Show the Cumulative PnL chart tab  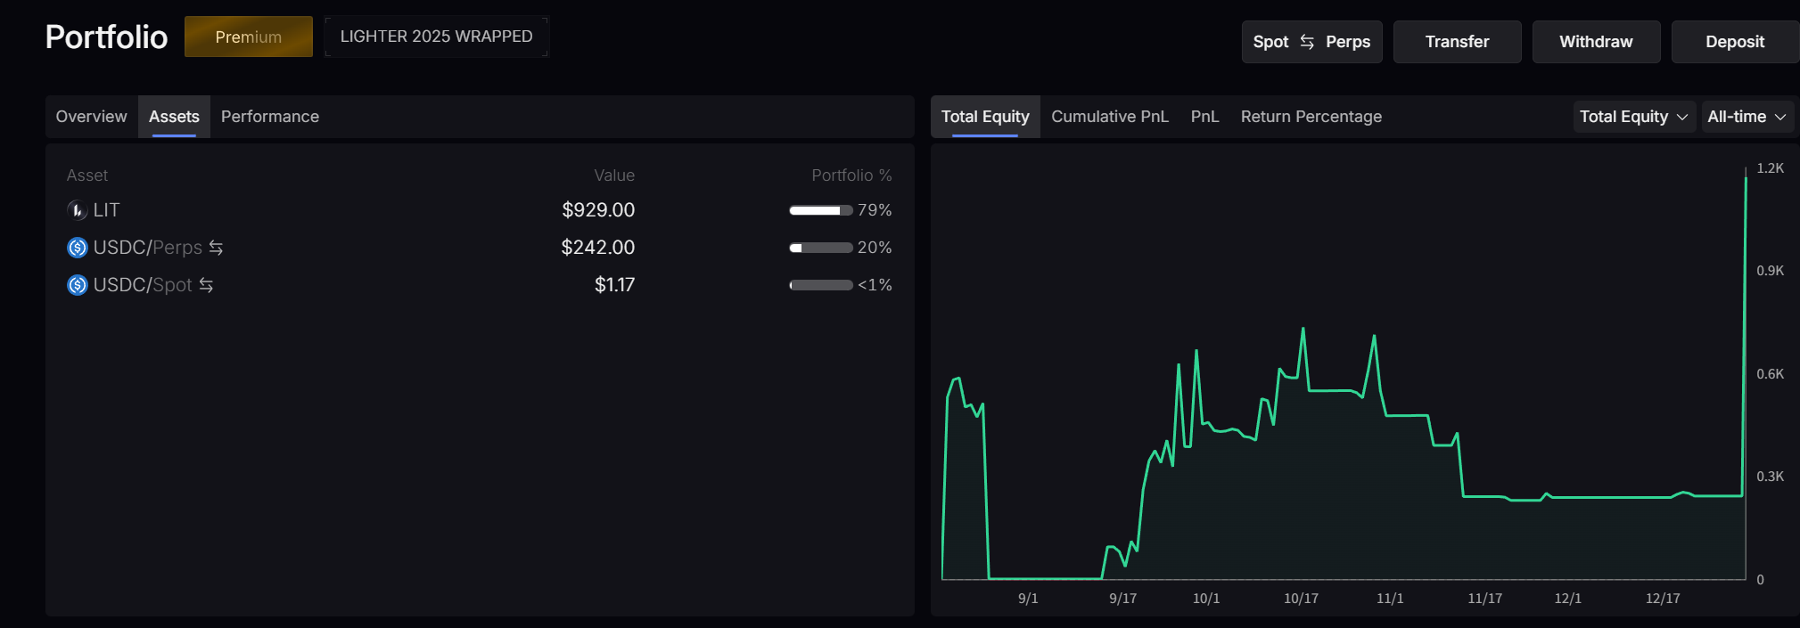pyautogui.click(x=1109, y=117)
